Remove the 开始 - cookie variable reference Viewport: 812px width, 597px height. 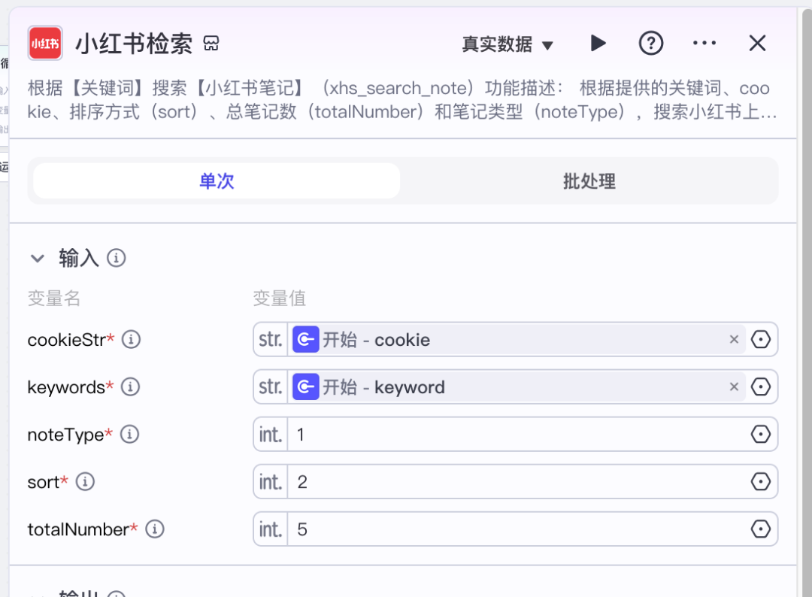735,340
